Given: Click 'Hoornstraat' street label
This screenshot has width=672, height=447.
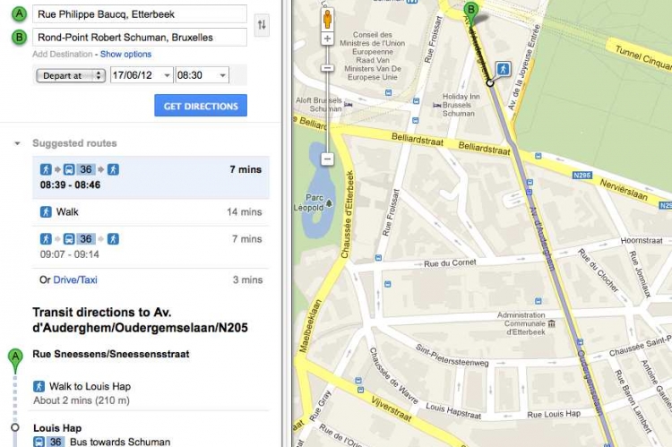Looking at the screenshot, I should (x=642, y=241).
